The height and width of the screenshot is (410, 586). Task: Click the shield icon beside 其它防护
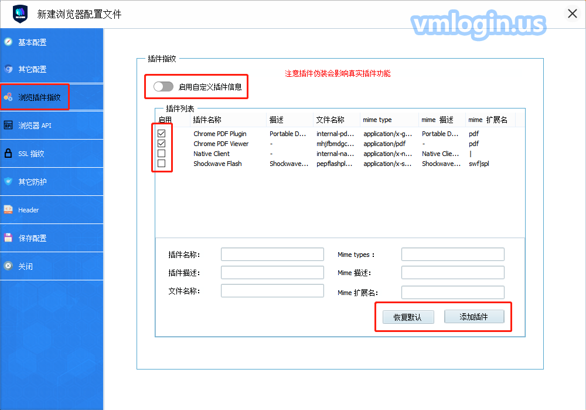click(x=8, y=182)
